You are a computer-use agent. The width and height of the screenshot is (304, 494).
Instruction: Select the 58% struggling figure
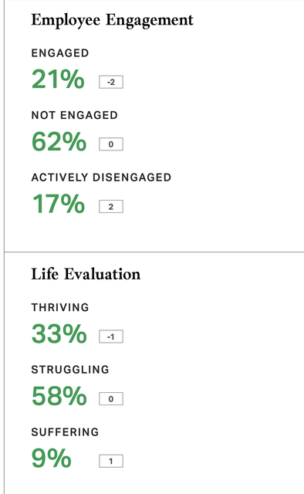(59, 396)
